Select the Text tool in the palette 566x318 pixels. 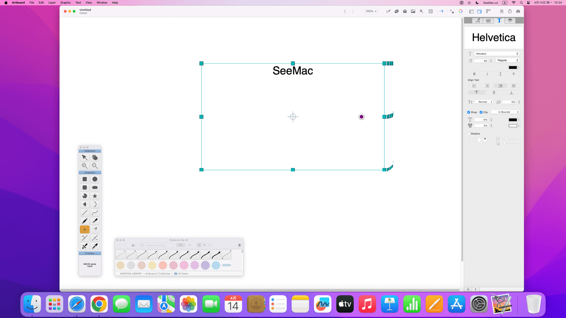point(85,229)
